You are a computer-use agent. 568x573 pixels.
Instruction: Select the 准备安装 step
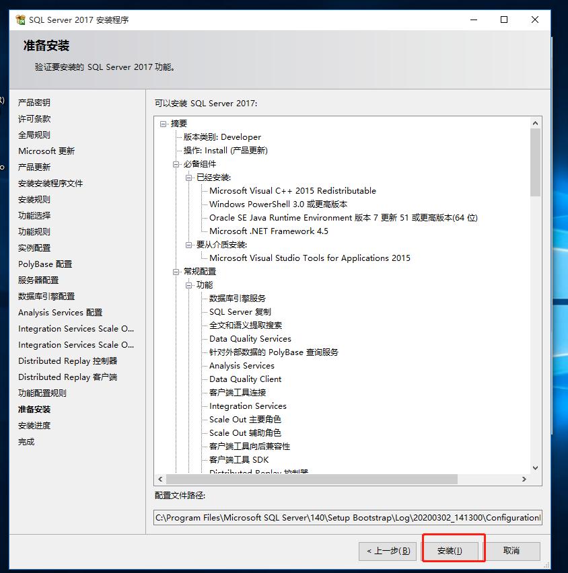(x=34, y=410)
